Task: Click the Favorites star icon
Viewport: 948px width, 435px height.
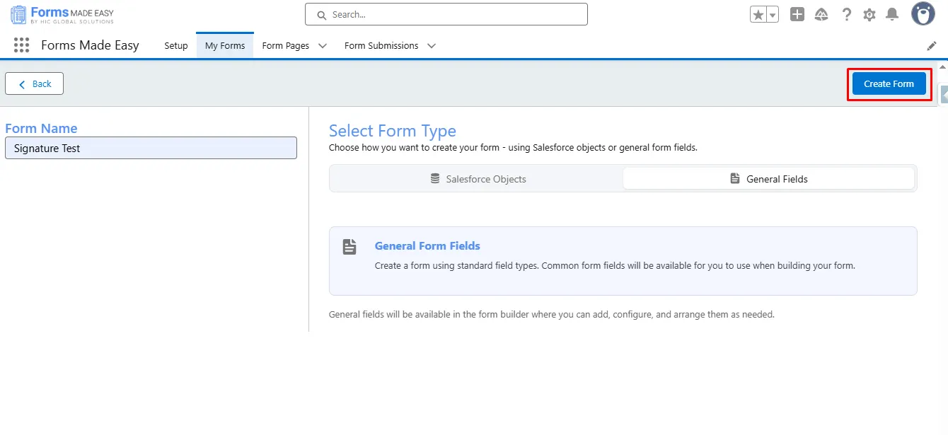Action: (758, 15)
